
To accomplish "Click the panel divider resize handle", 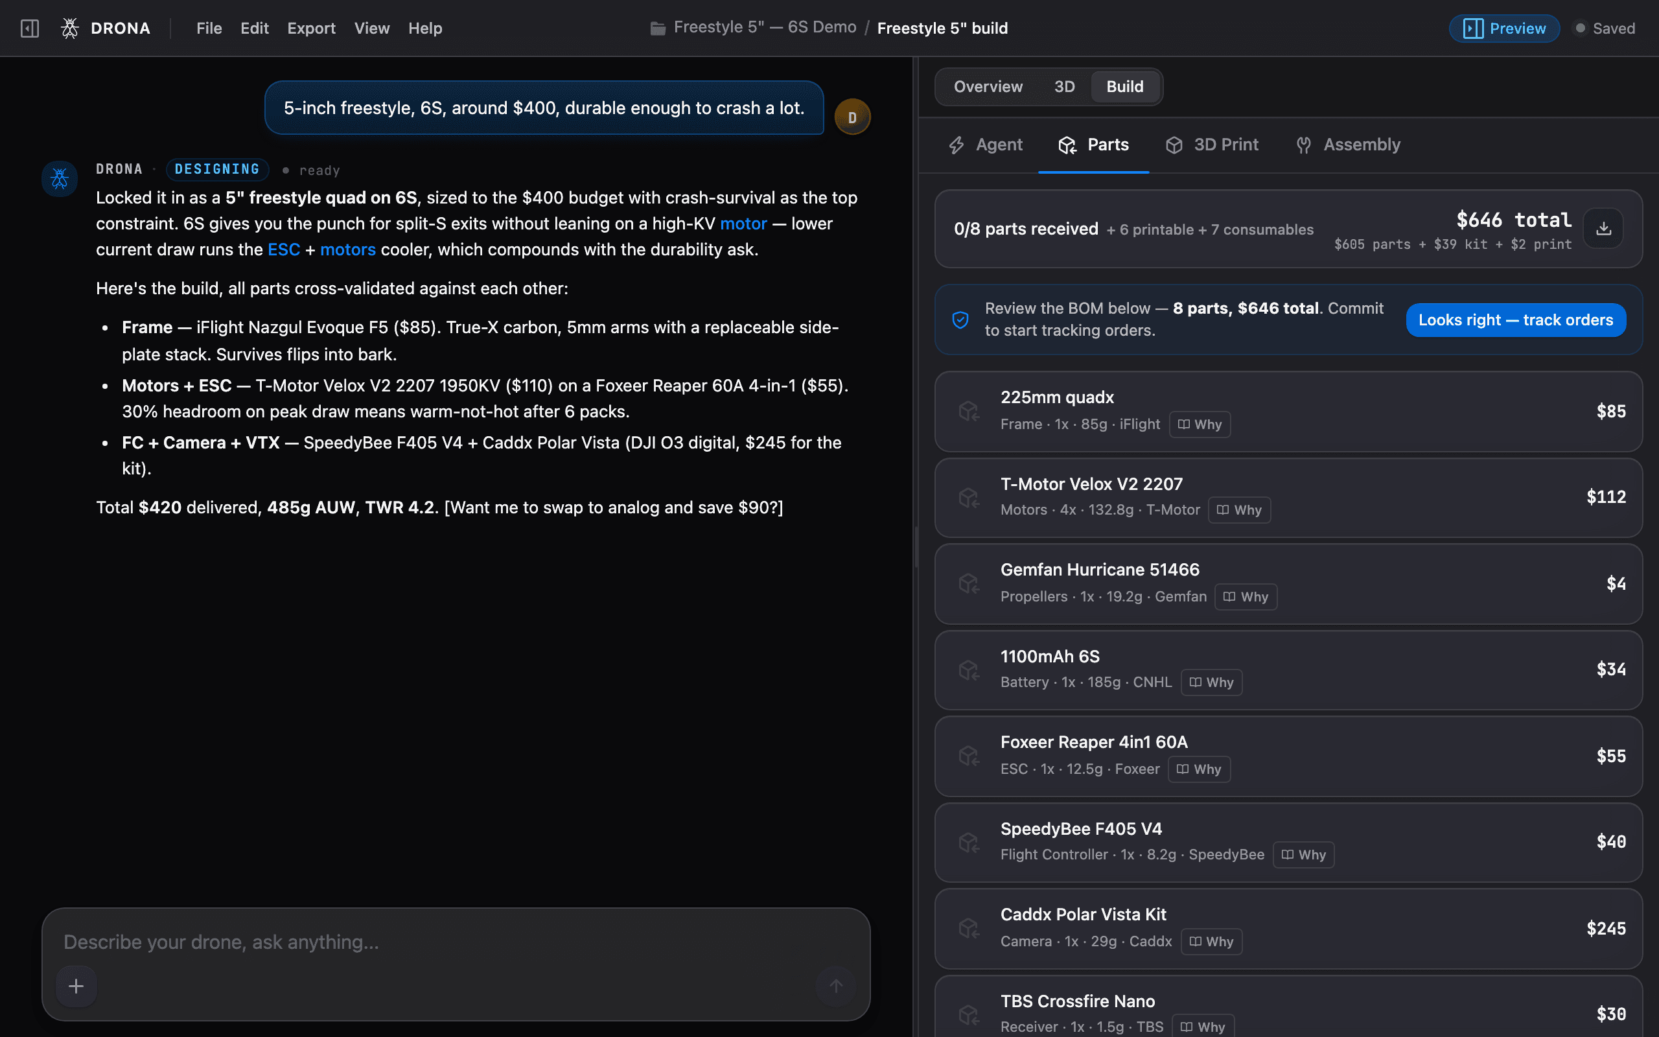I will (916, 546).
